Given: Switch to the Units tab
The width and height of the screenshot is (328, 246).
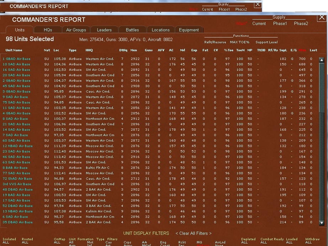Looking at the screenshot, I should pyautogui.click(x=20, y=30).
